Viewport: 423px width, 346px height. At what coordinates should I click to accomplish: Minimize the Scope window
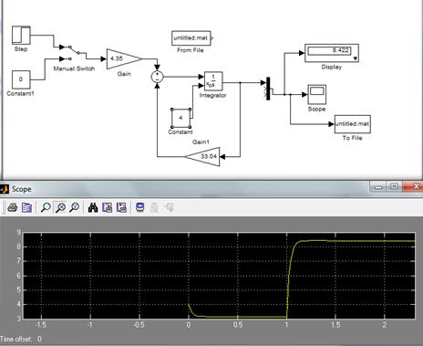tap(378, 186)
